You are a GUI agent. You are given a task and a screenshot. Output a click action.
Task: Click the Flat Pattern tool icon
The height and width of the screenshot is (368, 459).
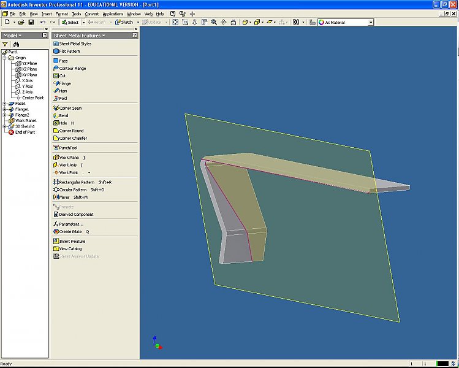click(56, 51)
